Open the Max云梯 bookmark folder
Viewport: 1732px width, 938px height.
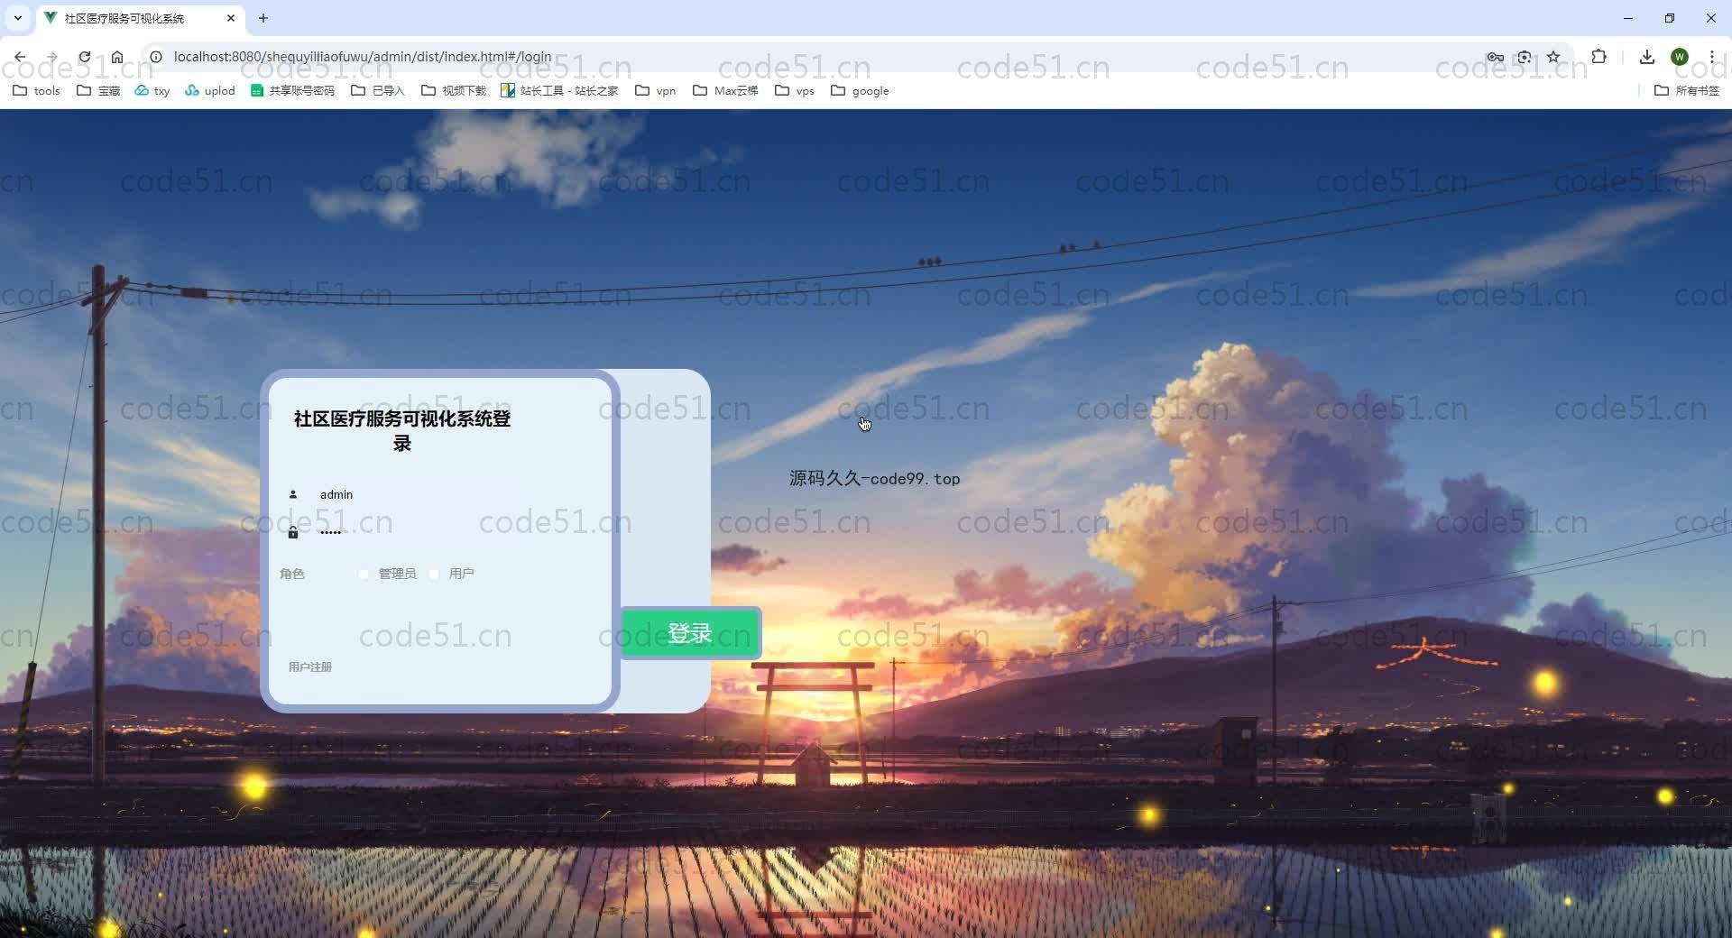pos(725,90)
